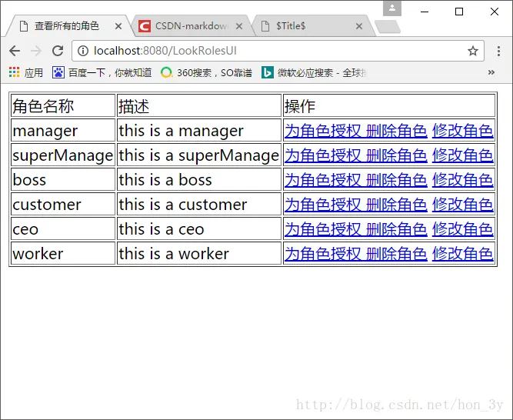
Task: Close the CSDN-markdown tab
Action: point(239,26)
